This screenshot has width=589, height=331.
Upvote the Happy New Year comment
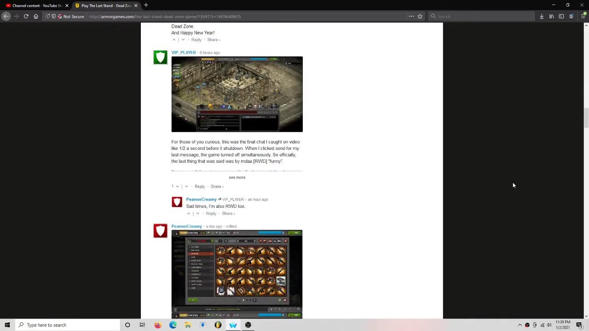click(174, 40)
